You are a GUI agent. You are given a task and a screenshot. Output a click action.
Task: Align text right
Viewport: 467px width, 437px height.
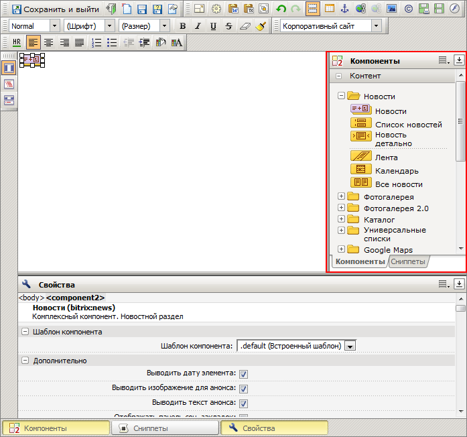[x=64, y=43]
